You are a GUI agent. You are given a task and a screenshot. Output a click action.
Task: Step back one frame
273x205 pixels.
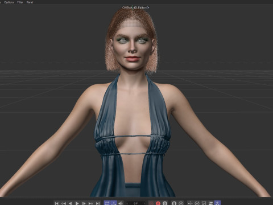click(71, 203)
